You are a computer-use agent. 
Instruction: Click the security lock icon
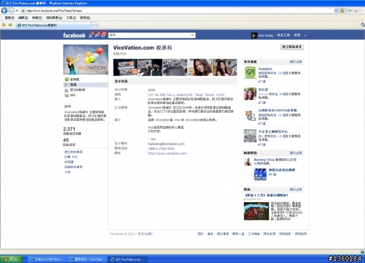(x=342, y=11)
